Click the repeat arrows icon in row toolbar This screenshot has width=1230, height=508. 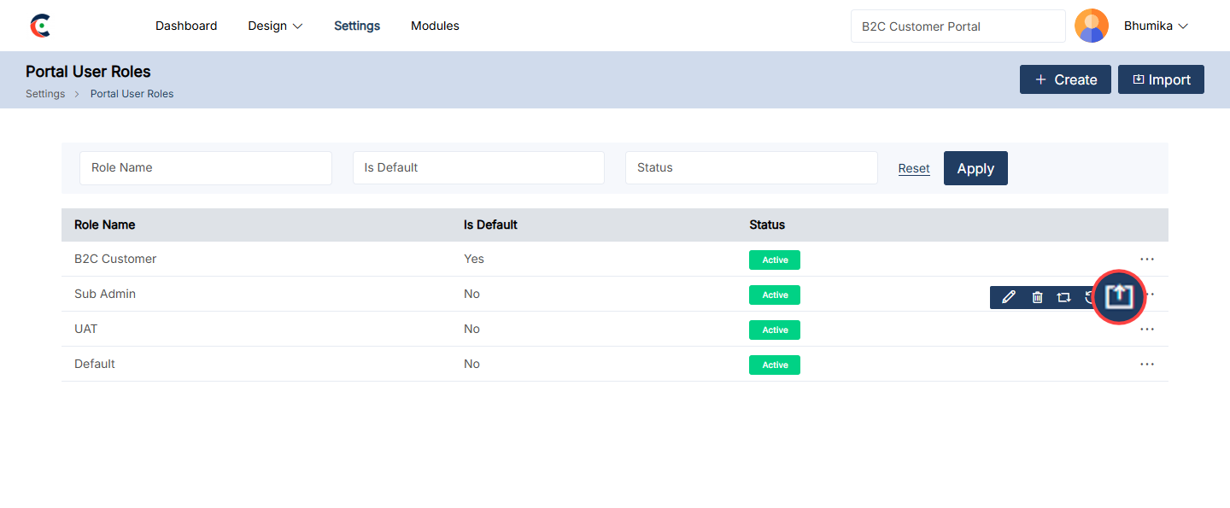click(x=1063, y=297)
